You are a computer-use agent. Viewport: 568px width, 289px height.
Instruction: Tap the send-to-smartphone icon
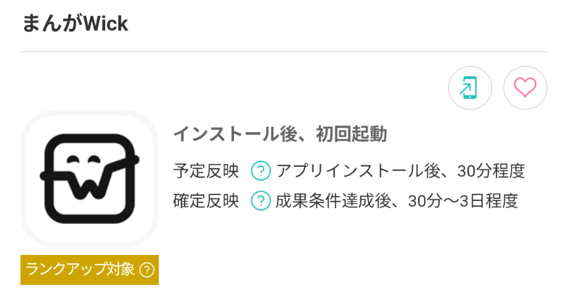(470, 87)
